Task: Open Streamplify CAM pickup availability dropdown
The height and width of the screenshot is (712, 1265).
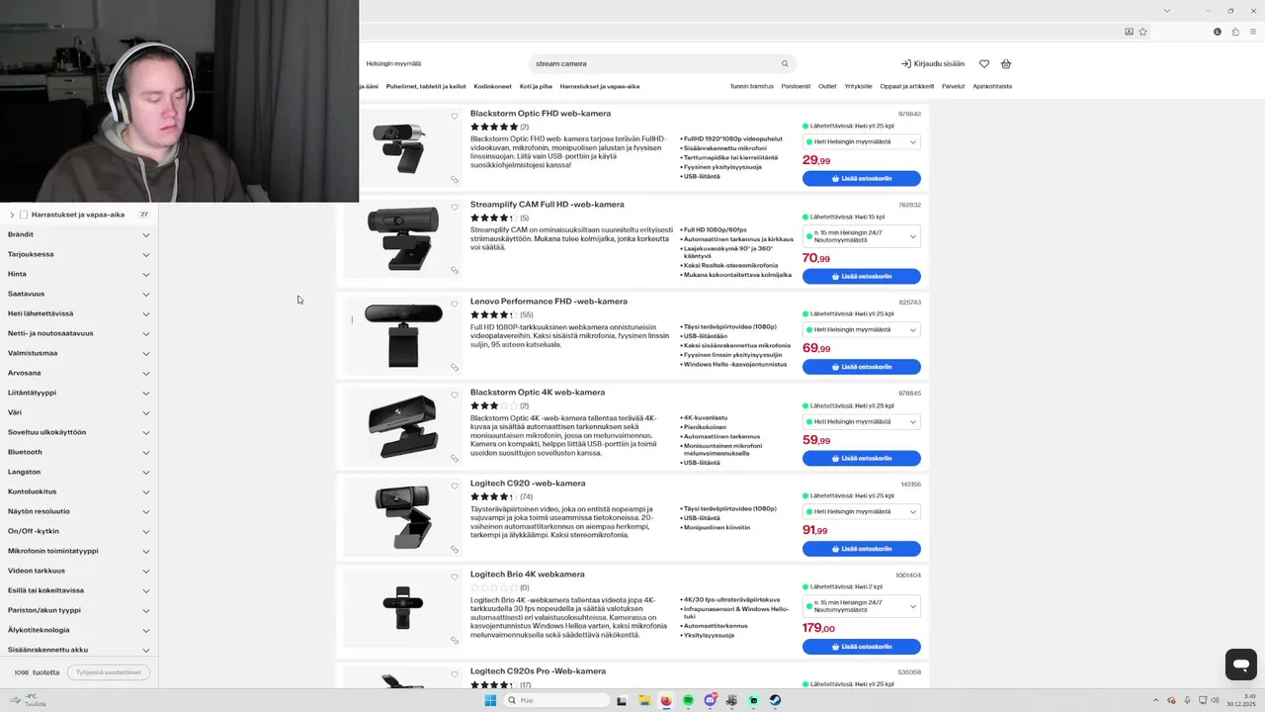Action: click(862, 236)
